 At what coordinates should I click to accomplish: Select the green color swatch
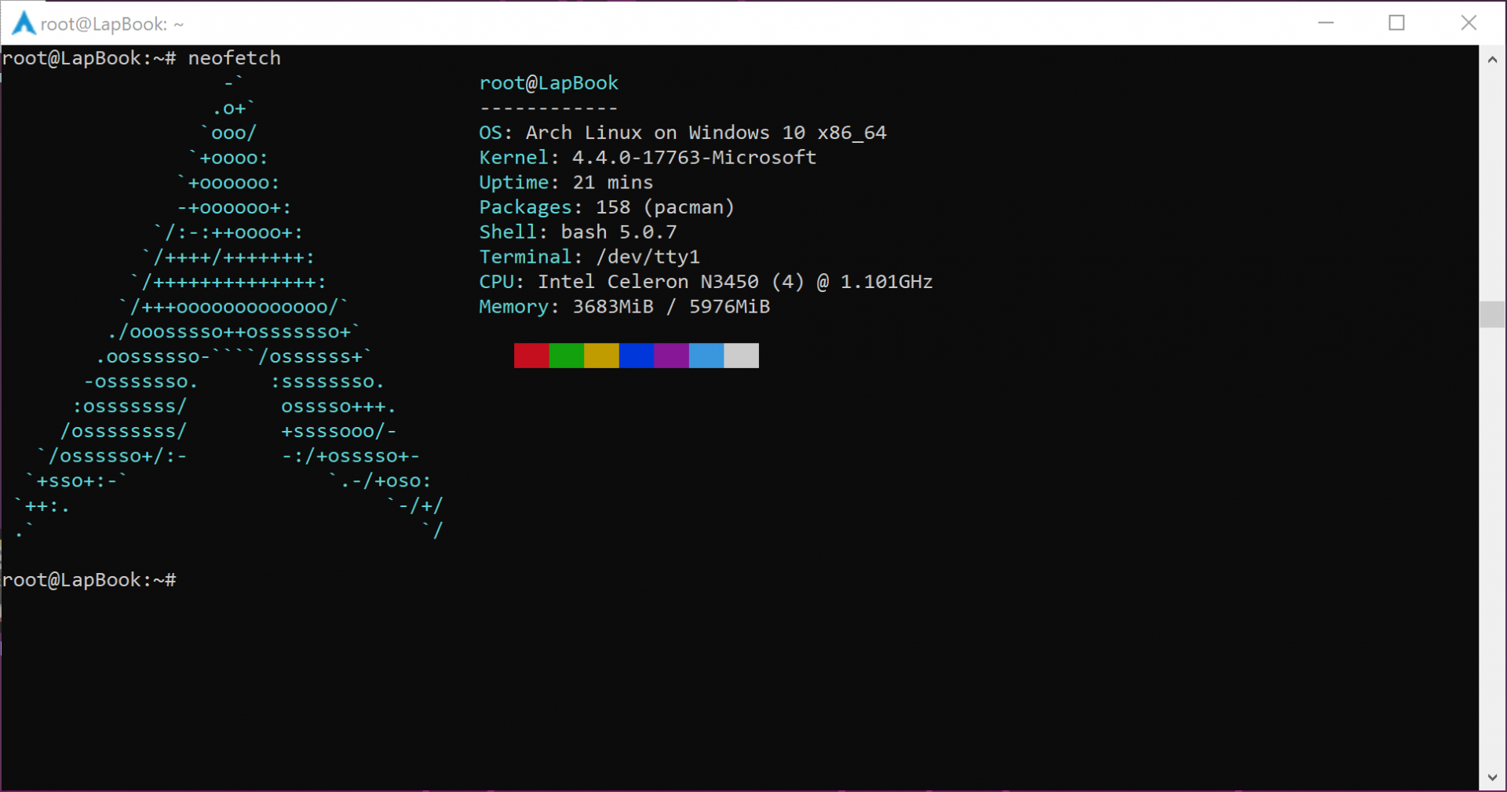coord(567,356)
